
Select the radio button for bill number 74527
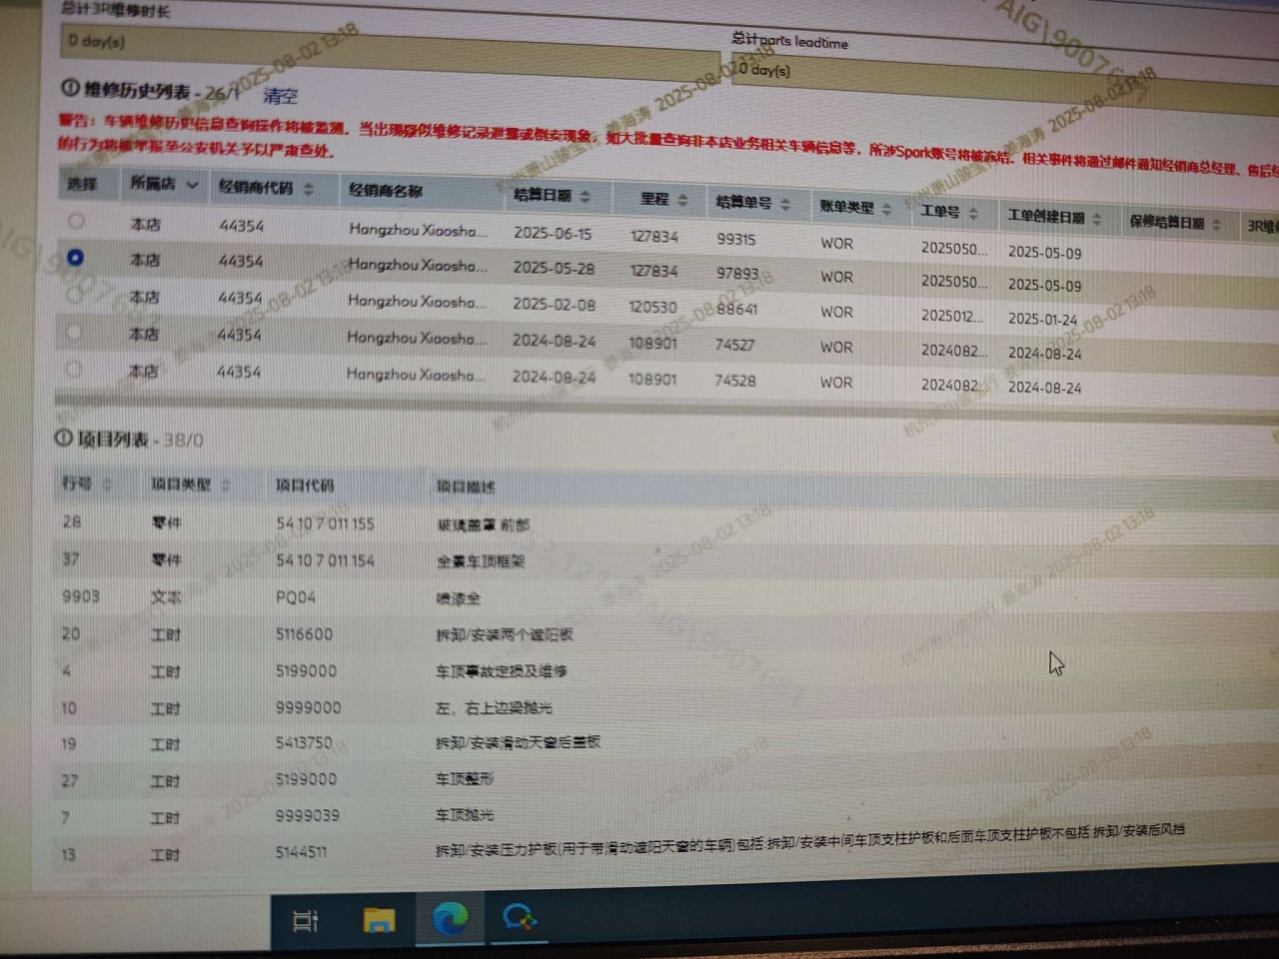pos(74,332)
